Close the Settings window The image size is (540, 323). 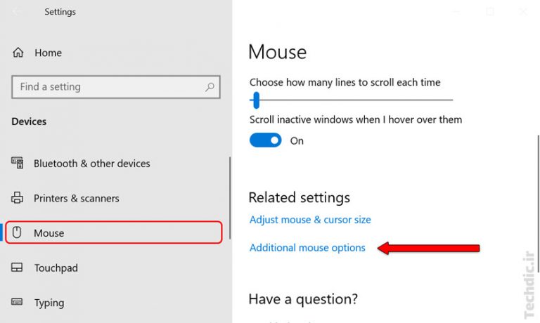click(x=522, y=12)
